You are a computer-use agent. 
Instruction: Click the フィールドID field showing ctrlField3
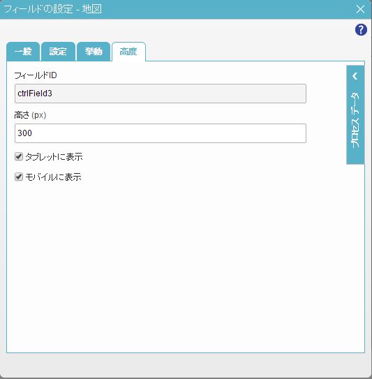161,94
